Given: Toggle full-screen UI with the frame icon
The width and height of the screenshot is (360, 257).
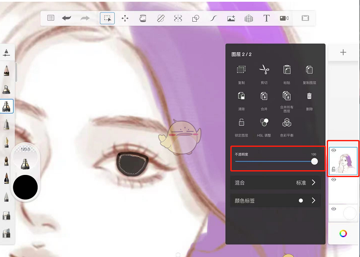Looking at the screenshot, I should coord(305,18).
